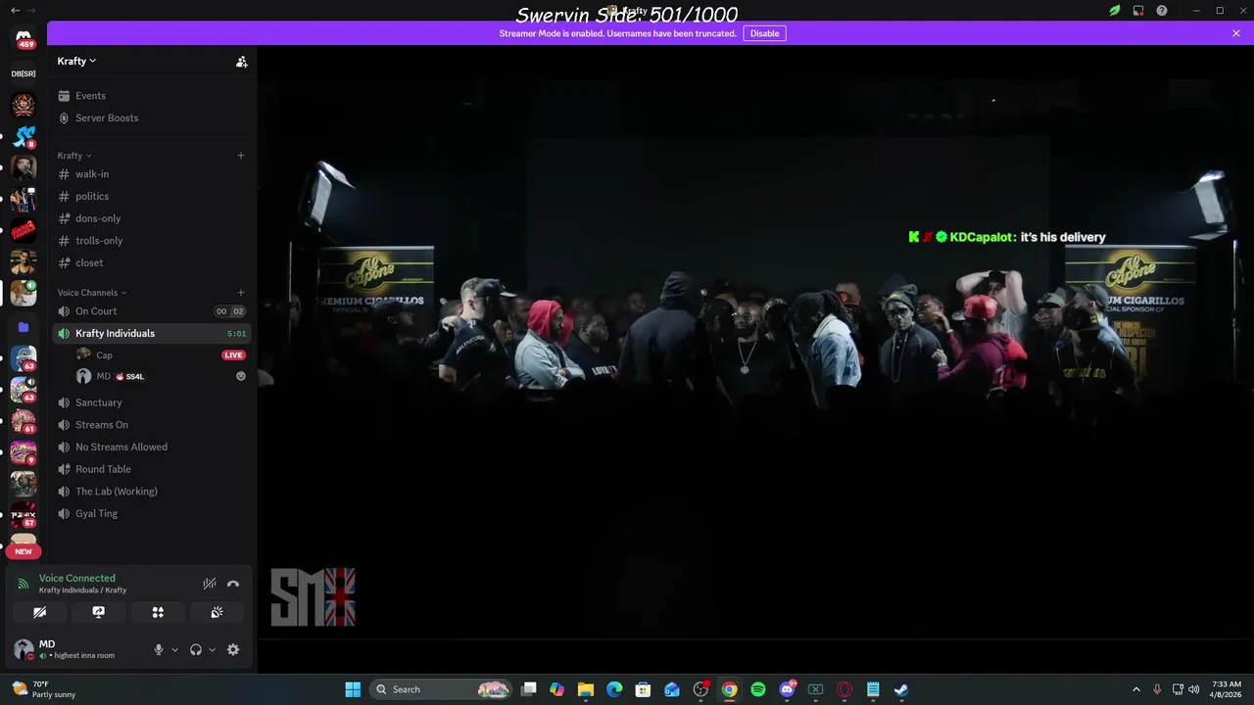Open User Settings gear
Viewport: 1254px width, 705px height.
point(233,649)
